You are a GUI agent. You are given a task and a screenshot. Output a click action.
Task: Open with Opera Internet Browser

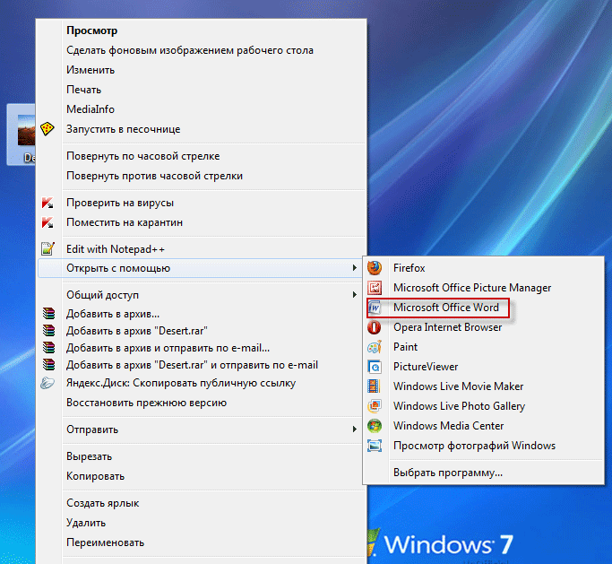tap(448, 327)
